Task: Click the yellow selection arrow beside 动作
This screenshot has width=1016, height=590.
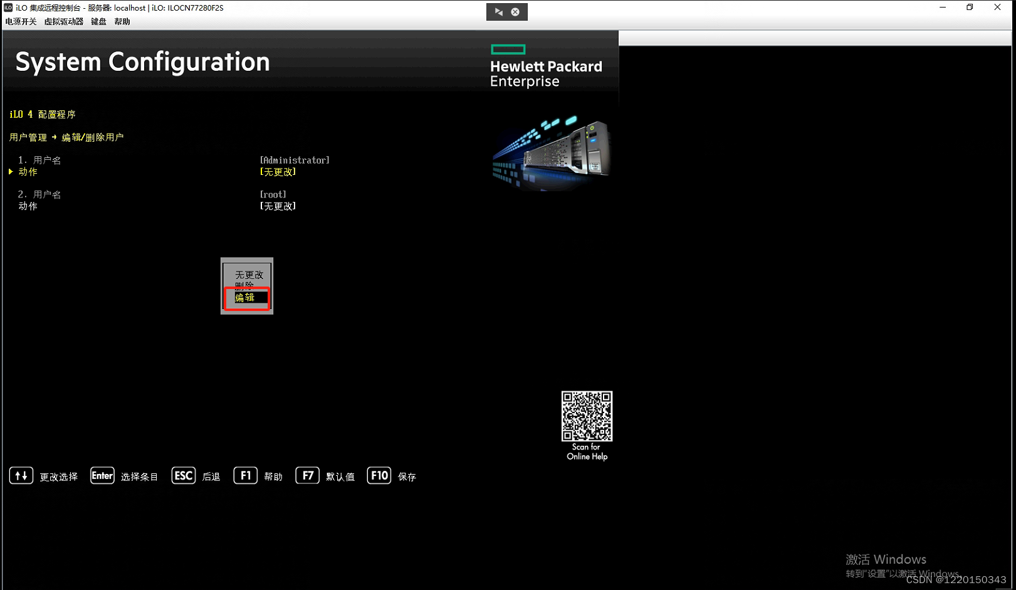Action: click(x=11, y=172)
